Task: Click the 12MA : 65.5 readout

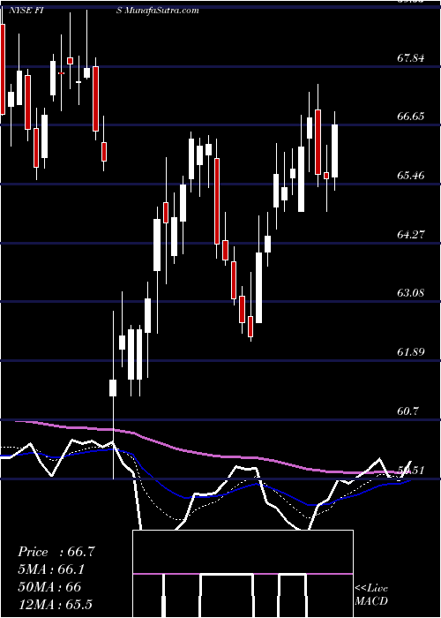Action: (x=55, y=604)
